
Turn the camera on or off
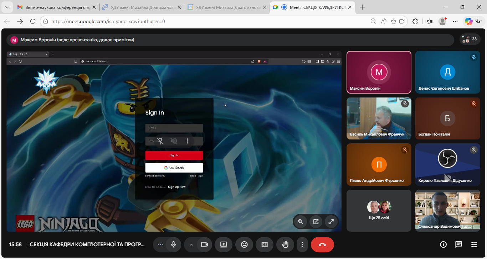coord(204,244)
